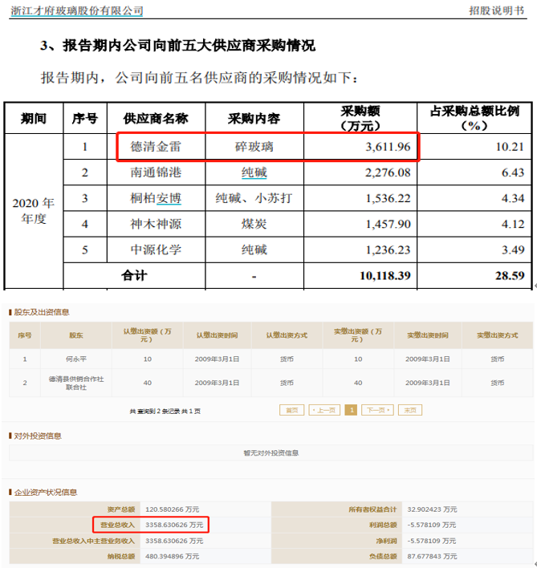Select shareholder 何永平

click(76, 359)
